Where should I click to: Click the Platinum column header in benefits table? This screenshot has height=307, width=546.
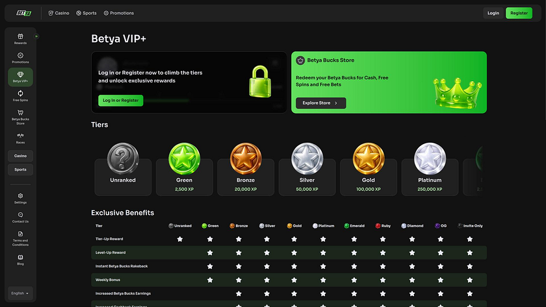tap(323, 226)
